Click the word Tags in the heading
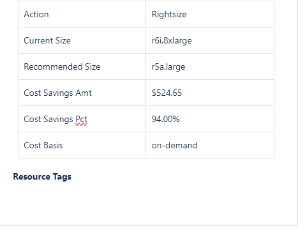Image resolution: width=305 pixels, height=232 pixels. point(62,177)
